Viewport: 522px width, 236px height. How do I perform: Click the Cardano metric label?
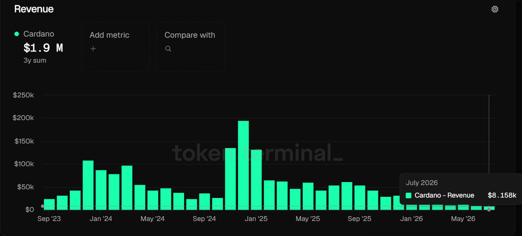pos(39,34)
